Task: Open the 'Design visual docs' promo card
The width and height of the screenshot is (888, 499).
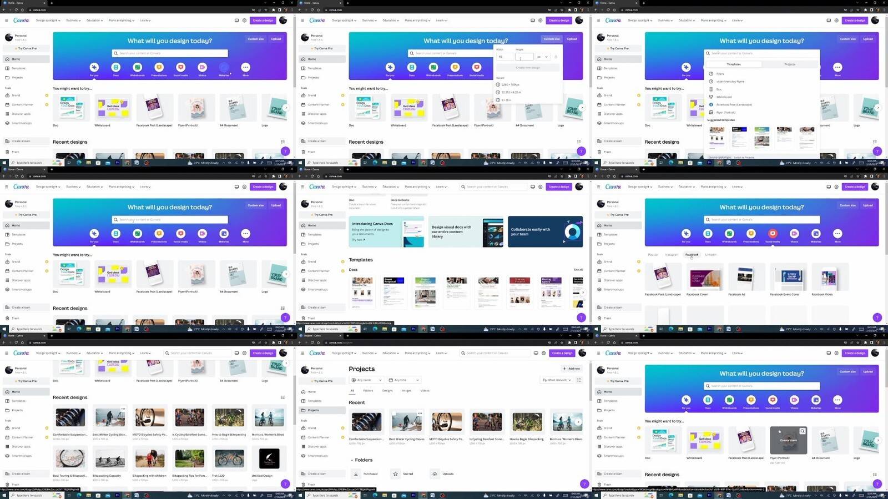Action: click(x=466, y=231)
